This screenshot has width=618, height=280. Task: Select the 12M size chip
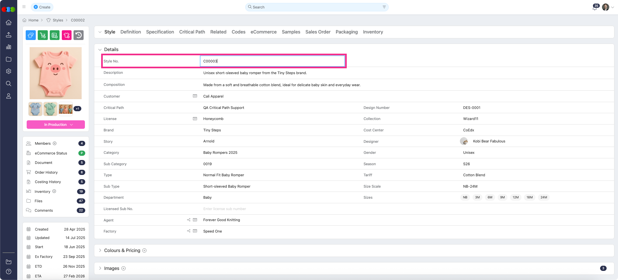[x=516, y=197]
